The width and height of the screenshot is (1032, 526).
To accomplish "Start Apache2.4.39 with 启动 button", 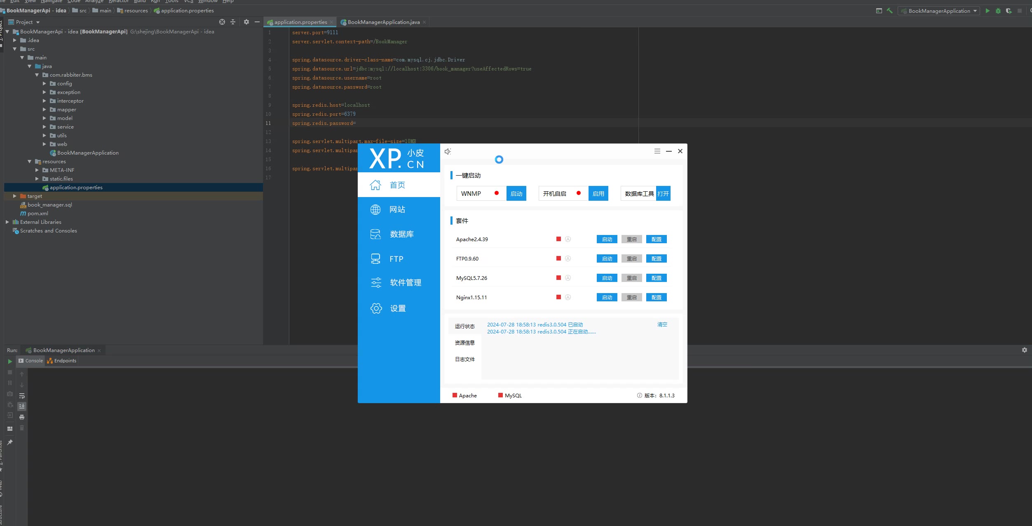I will [x=607, y=240].
